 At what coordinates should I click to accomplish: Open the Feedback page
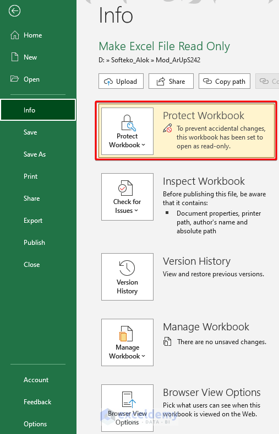[37, 402]
